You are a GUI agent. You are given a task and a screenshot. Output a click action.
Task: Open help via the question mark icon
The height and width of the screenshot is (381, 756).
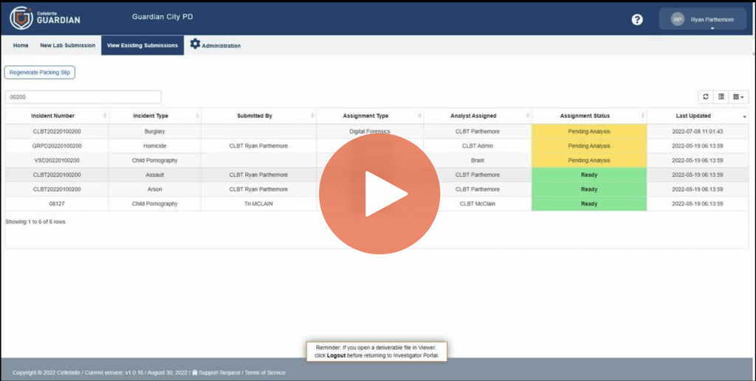(x=637, y=19)
